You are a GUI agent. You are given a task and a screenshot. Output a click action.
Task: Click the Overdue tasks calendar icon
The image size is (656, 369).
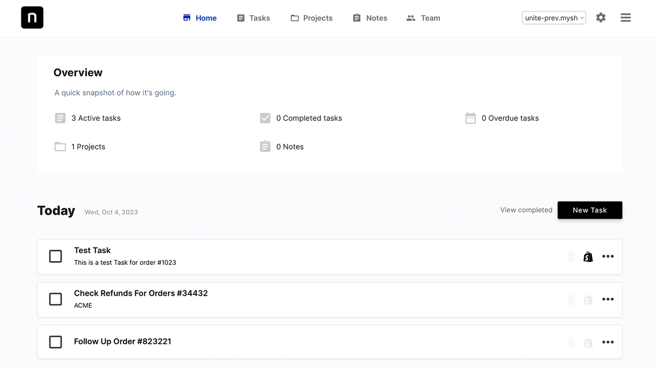(x=470, y=118)
